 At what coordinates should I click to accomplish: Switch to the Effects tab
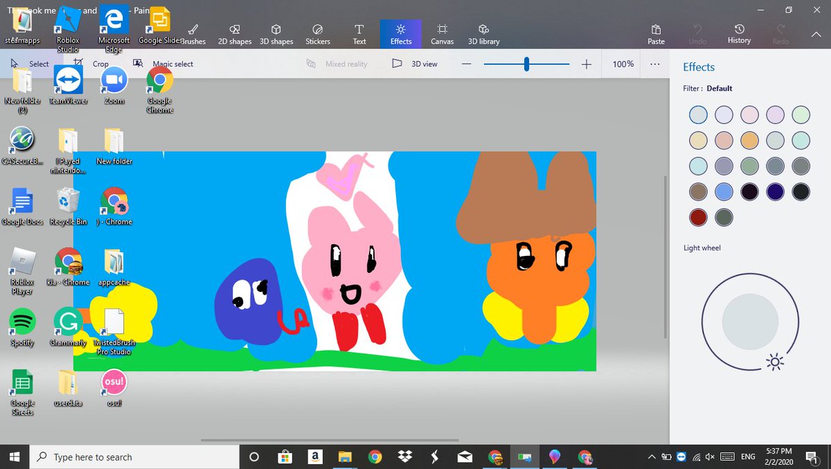pos(401,34)
